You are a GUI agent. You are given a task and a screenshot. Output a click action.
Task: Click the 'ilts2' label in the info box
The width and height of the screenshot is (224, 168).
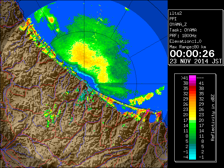click(176, 13)
